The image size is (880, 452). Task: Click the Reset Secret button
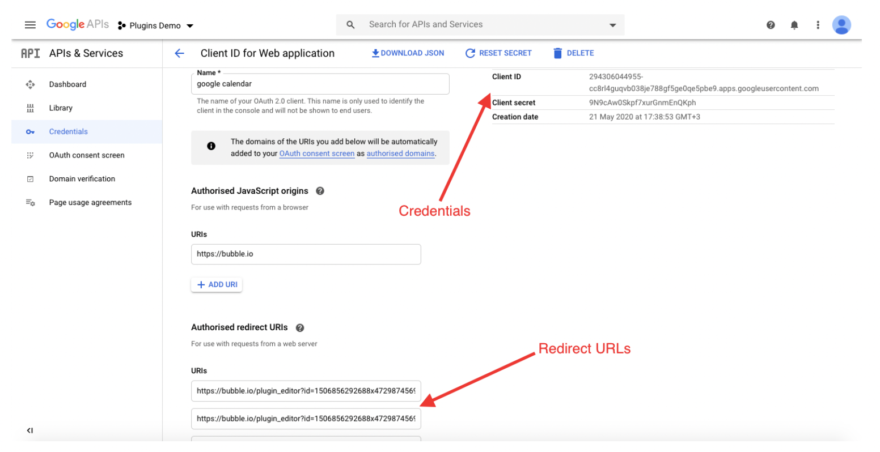[x=498, y=53]
